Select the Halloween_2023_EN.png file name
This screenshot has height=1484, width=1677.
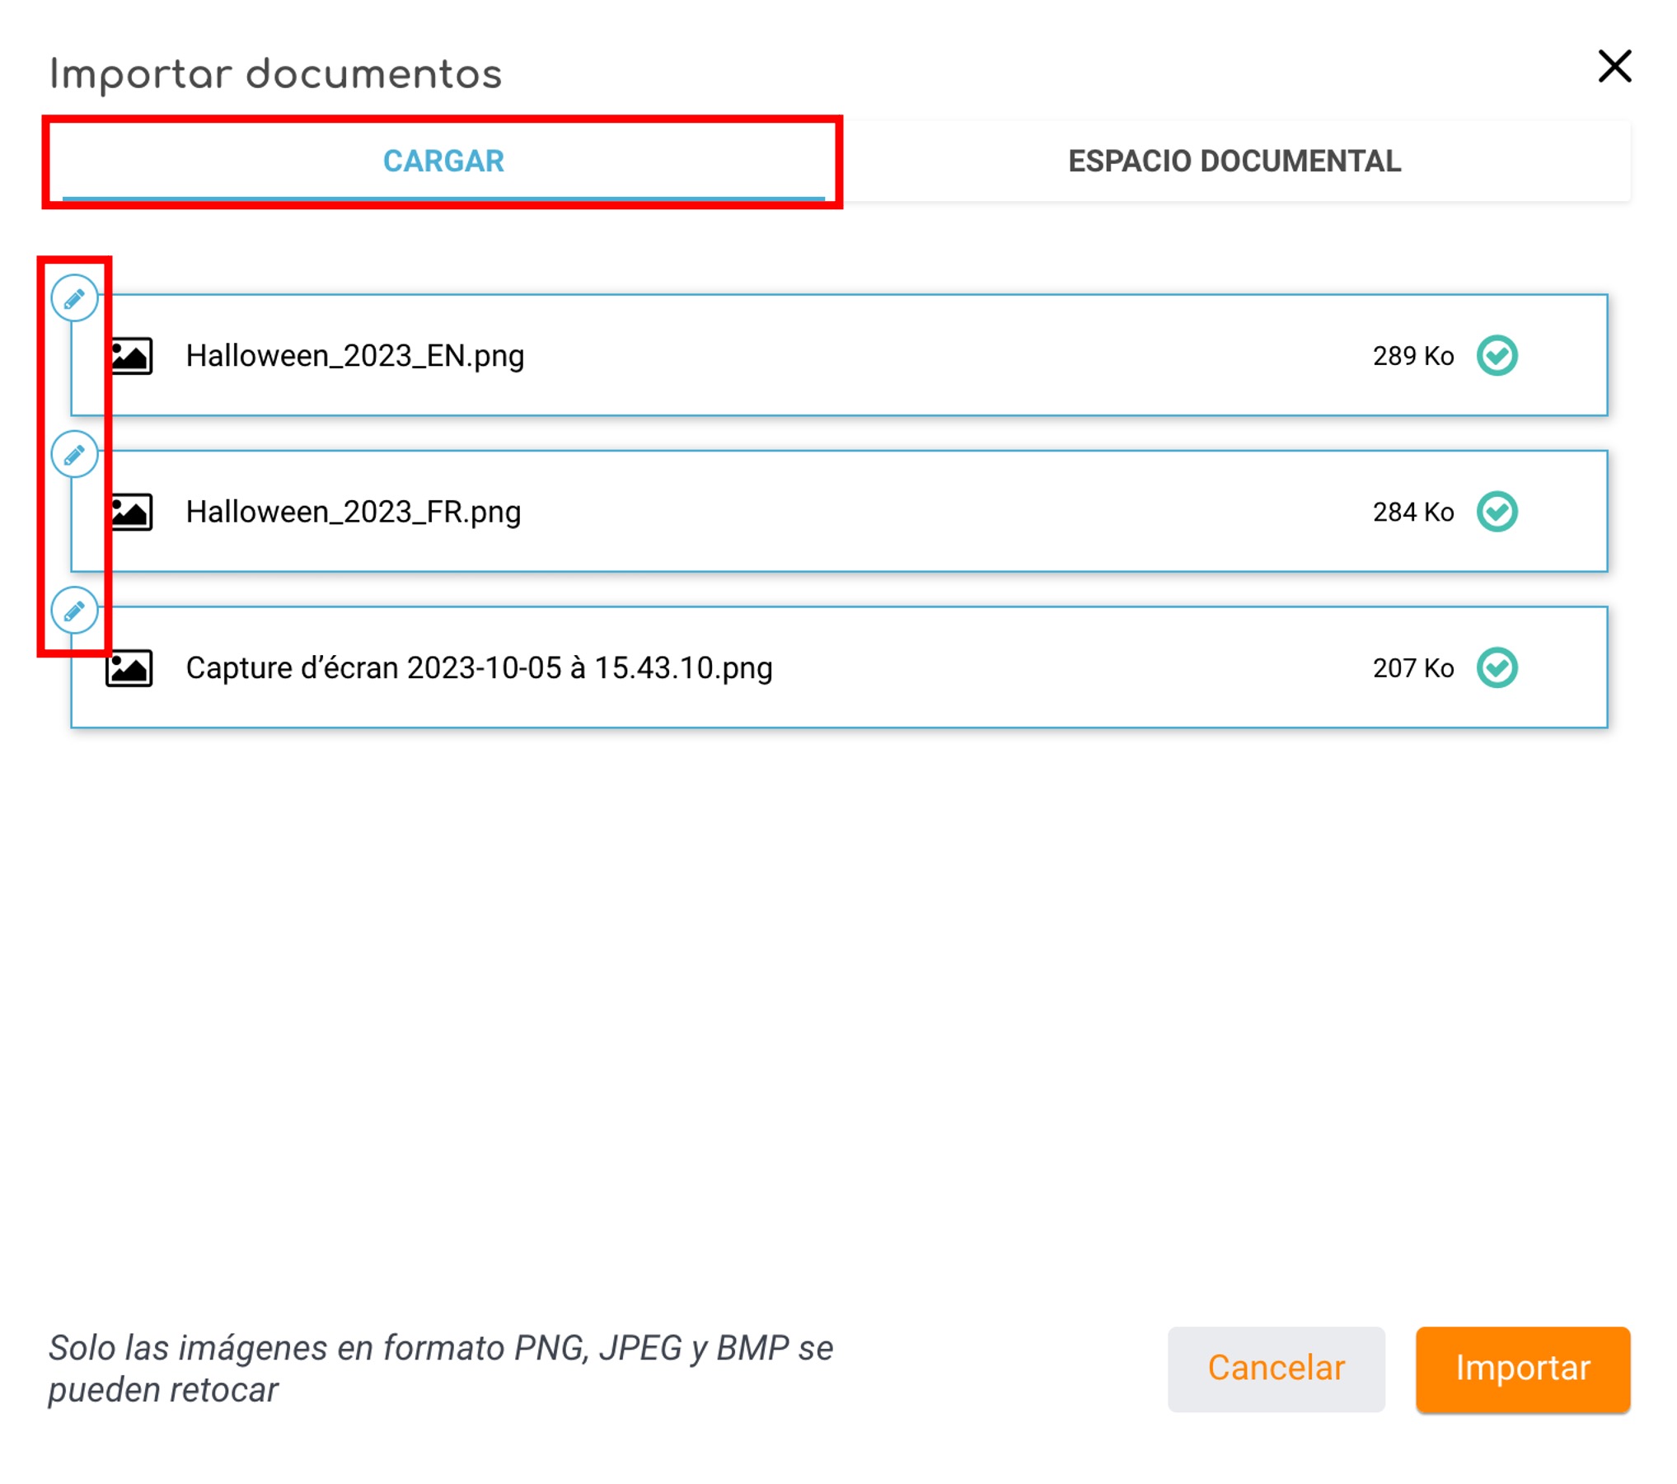355,356
